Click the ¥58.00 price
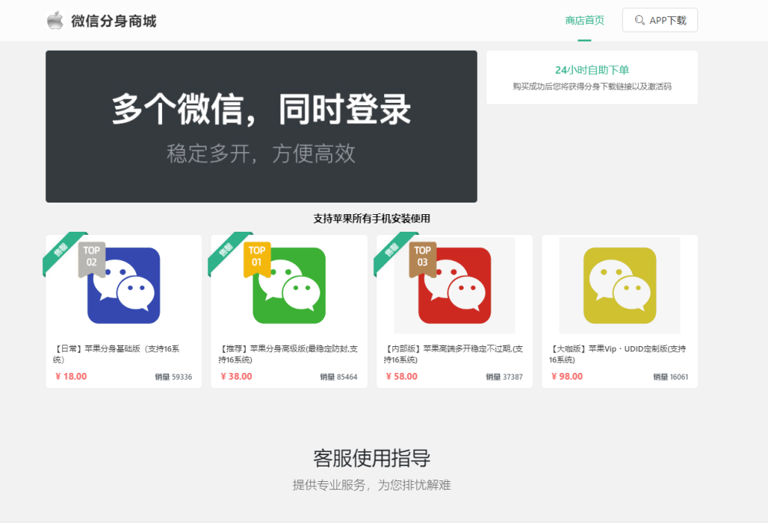The width and height of the screenshot is (768, 528). [x=402, y=376]
